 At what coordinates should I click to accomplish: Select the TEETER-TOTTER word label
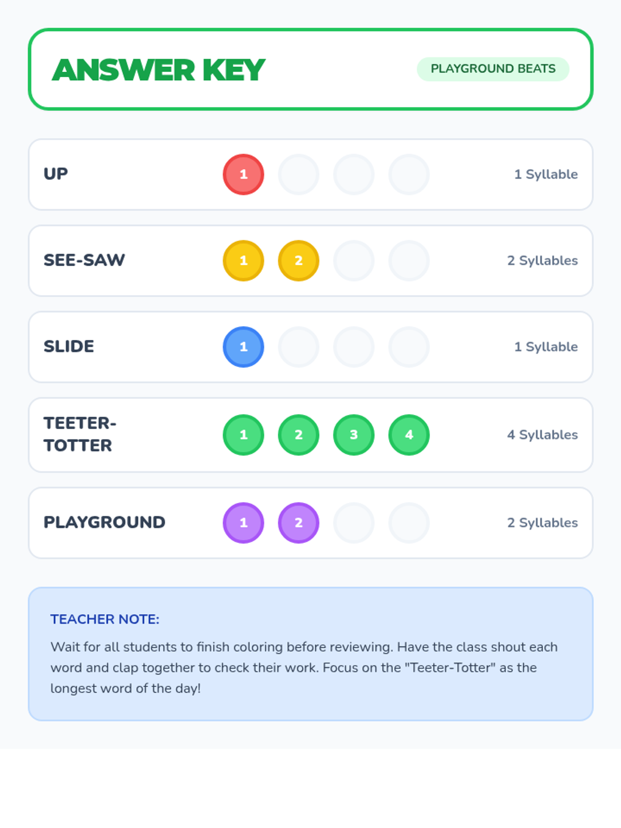click(80, 434)
